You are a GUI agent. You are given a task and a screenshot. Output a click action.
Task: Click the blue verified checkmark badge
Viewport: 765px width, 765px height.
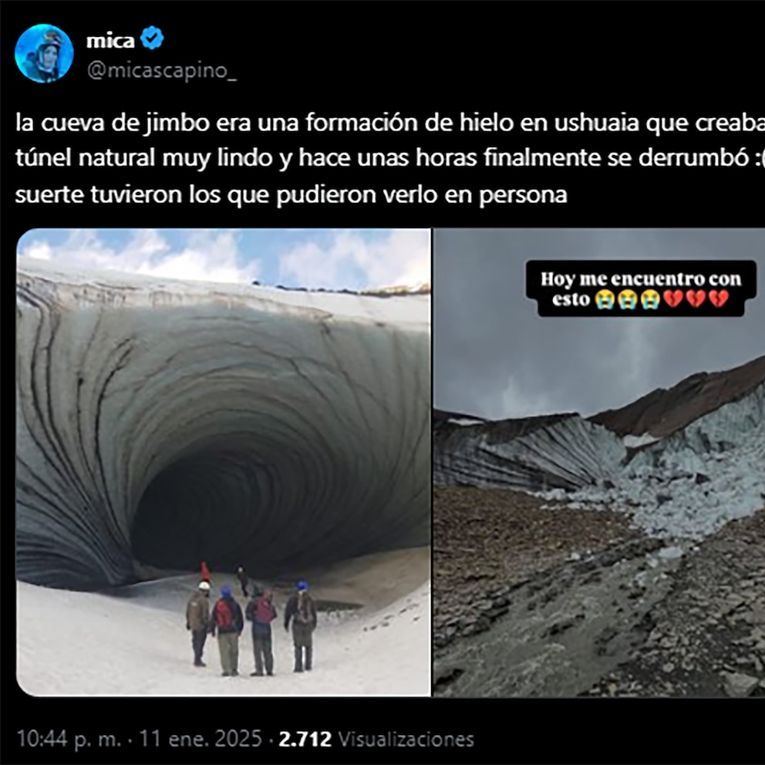coord(152,39)
